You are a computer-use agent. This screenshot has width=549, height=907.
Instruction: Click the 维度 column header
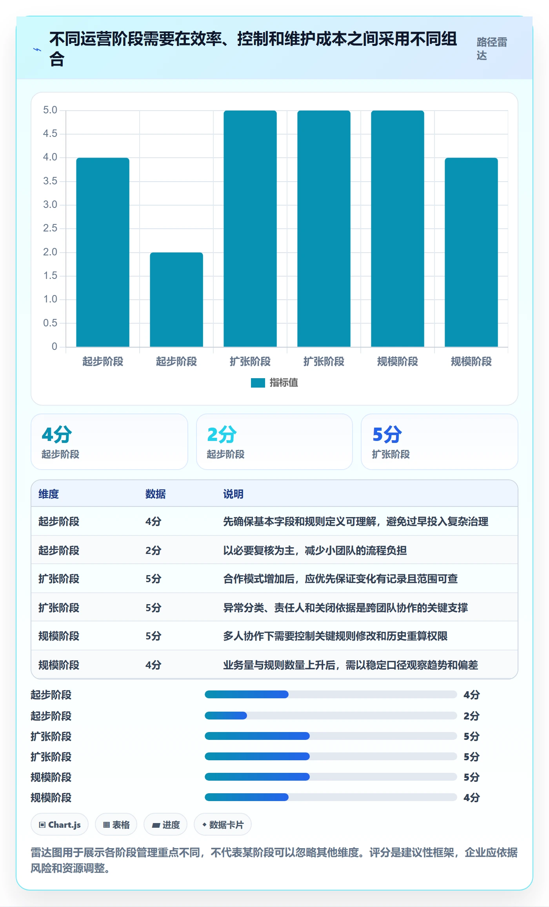click(x=49, y=494)
